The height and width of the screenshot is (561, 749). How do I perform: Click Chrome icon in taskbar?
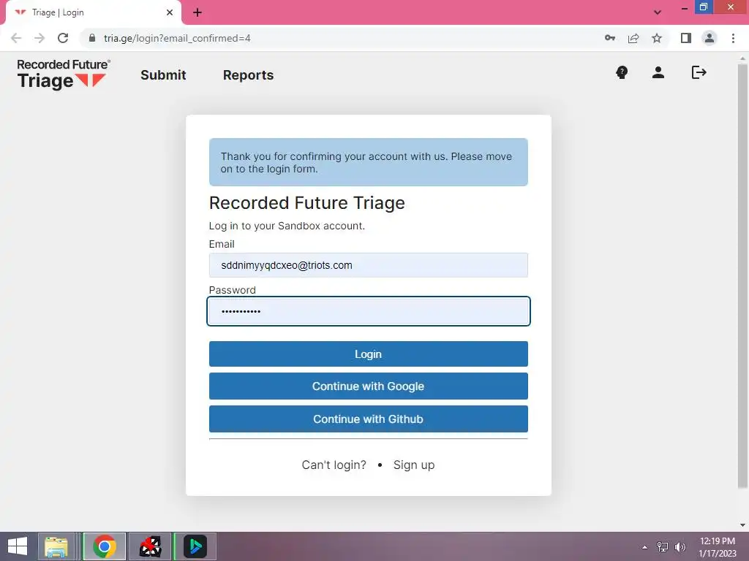[x=104, y=546]
